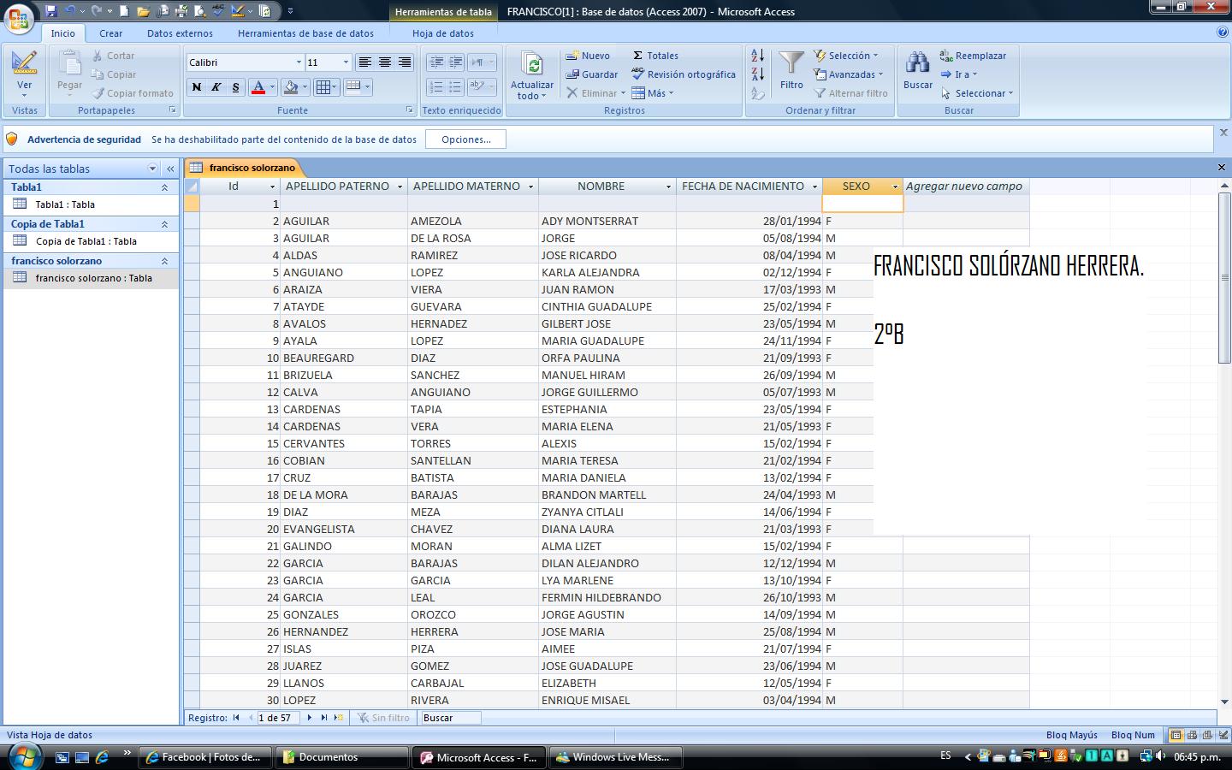
Task: Toggle align text right
Action: pos(405,62)
